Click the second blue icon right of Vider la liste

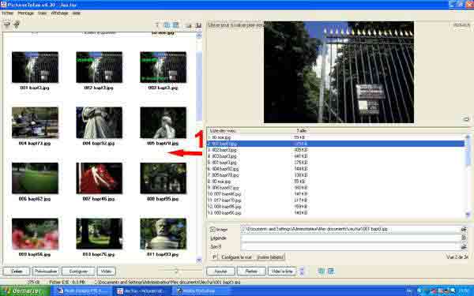[331, 271]
